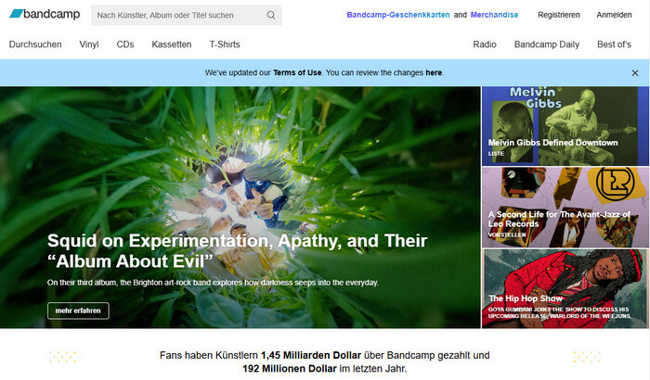Open the Melvin Gibbs Defined Downtown card
Screen dimensions: 650x380
pyautogui.click(x=565, y=126)
